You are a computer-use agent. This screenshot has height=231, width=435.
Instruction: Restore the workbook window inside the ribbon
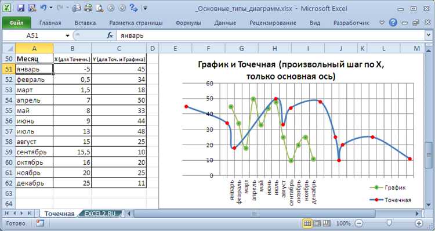click(x=416, y=23)
